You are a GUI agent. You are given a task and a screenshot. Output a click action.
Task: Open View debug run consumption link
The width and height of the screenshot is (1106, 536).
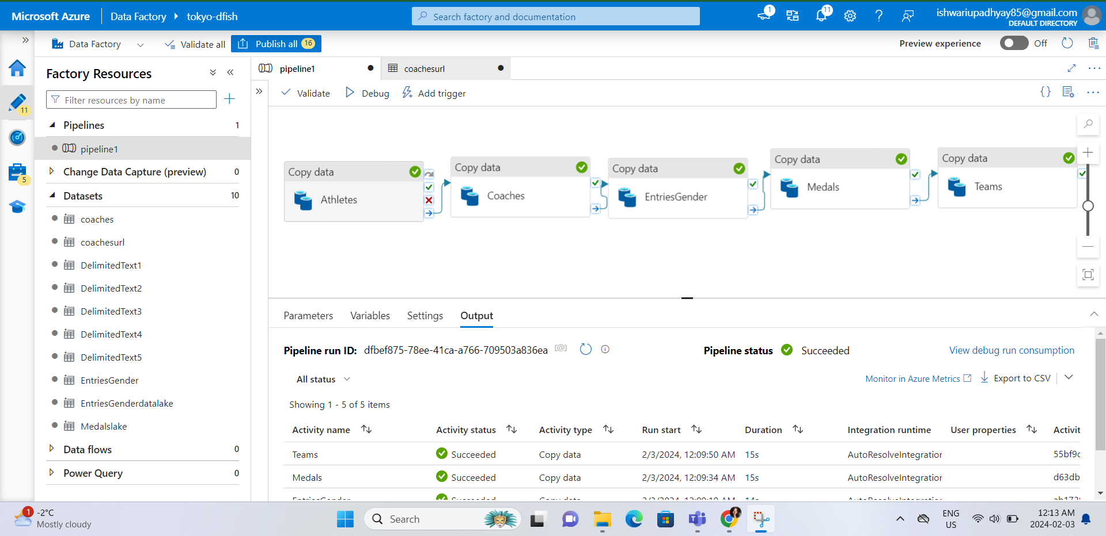1012,350
